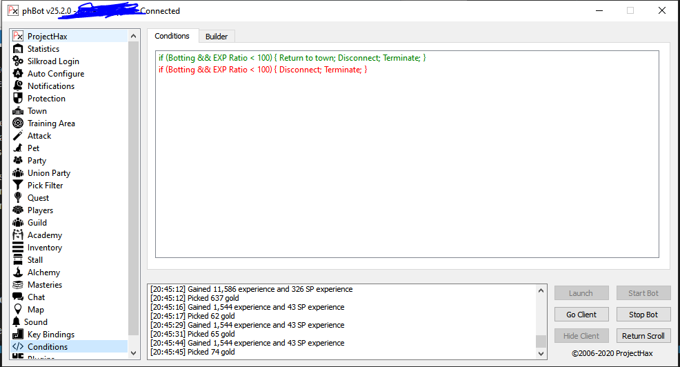Screen dimensions: 680x367
Task: Click the Go Client button
Action: pyautogui.click(x=581, y=315)
